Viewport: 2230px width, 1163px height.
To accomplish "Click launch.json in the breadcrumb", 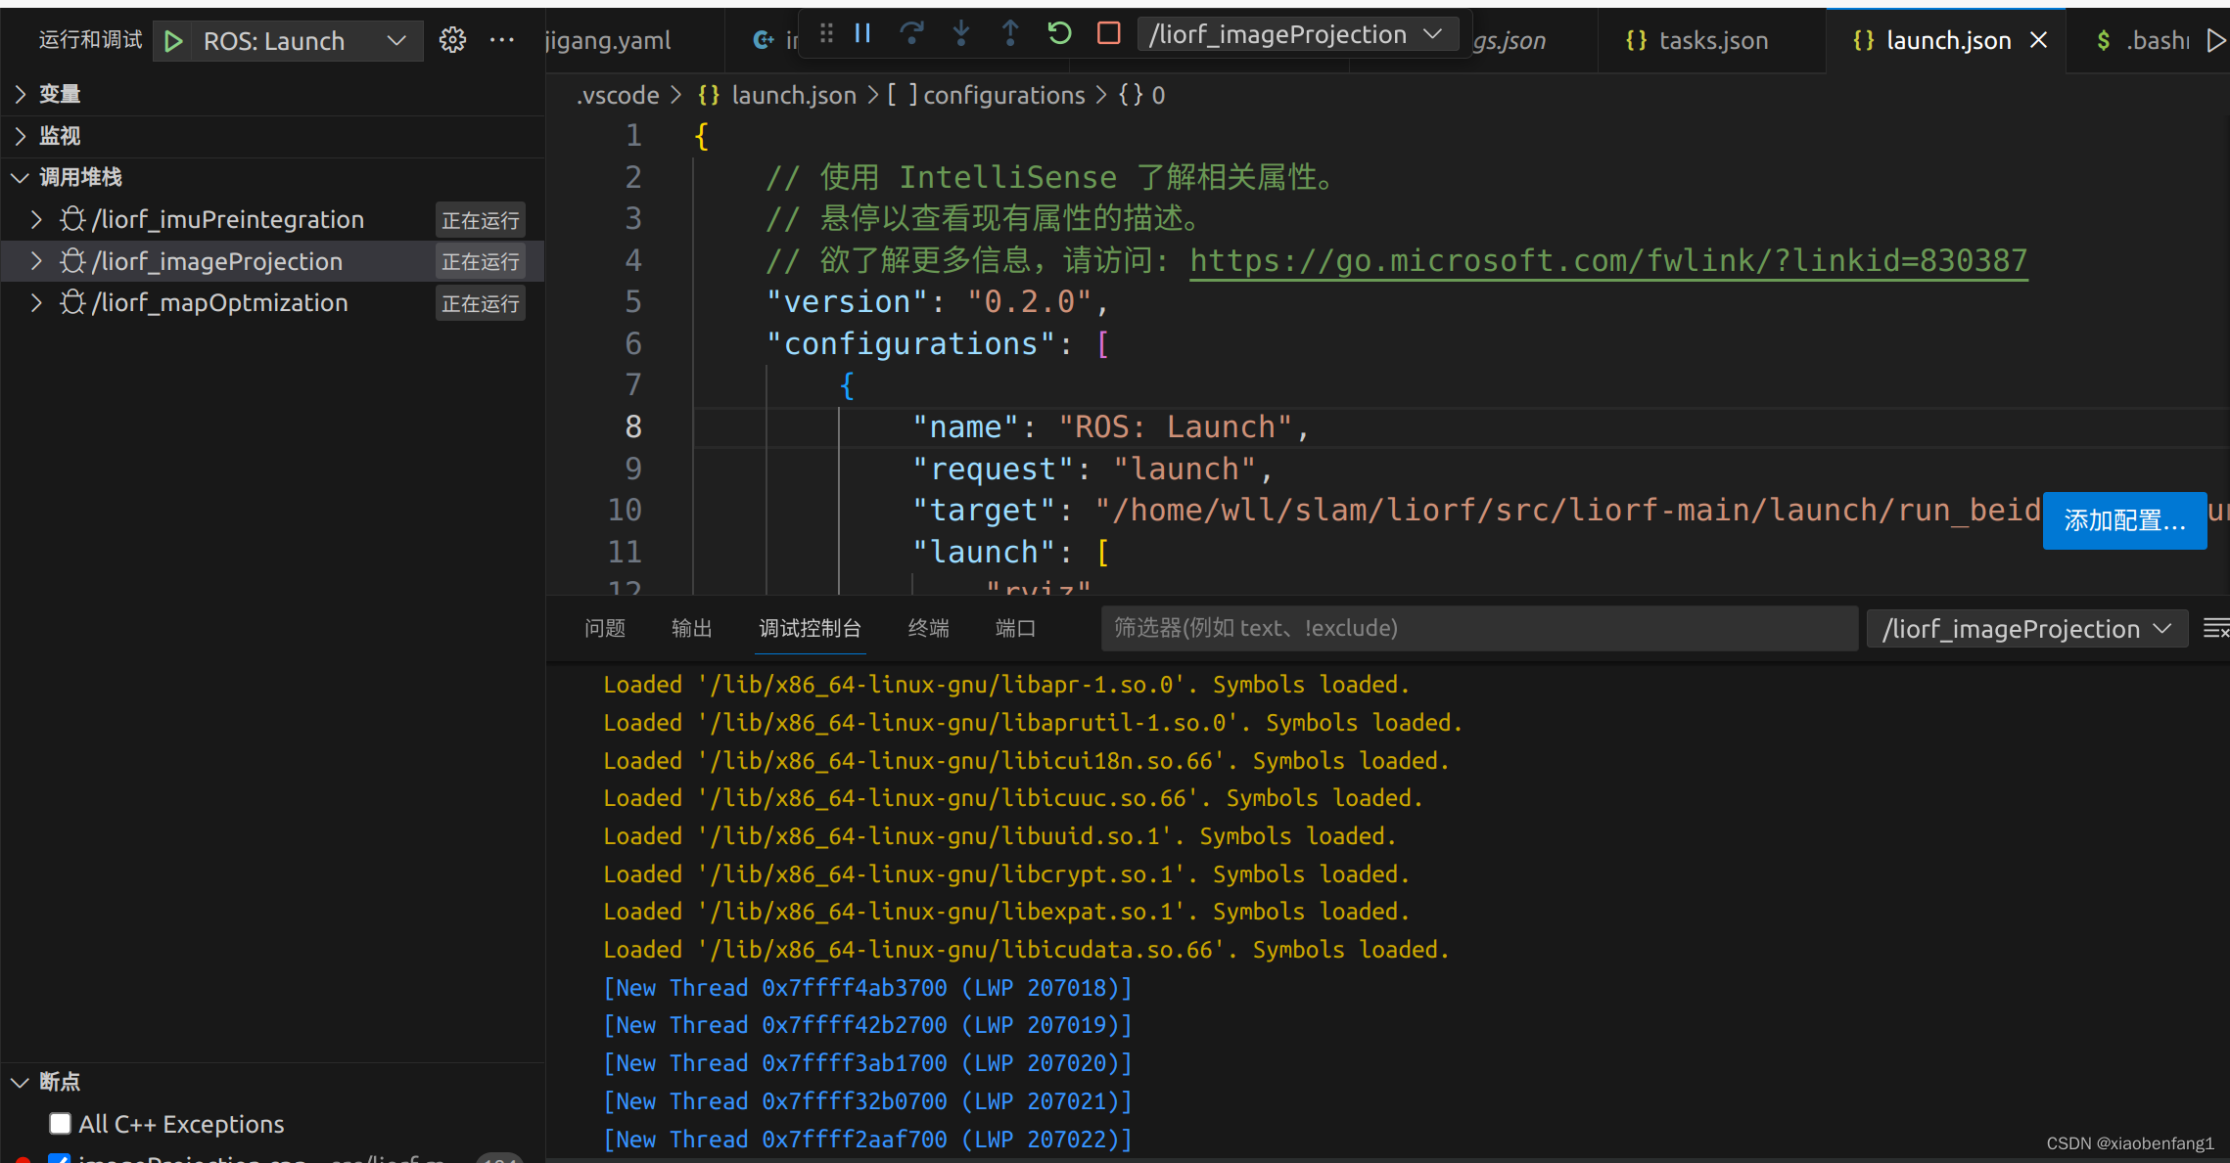I will [x=794, y=95].
